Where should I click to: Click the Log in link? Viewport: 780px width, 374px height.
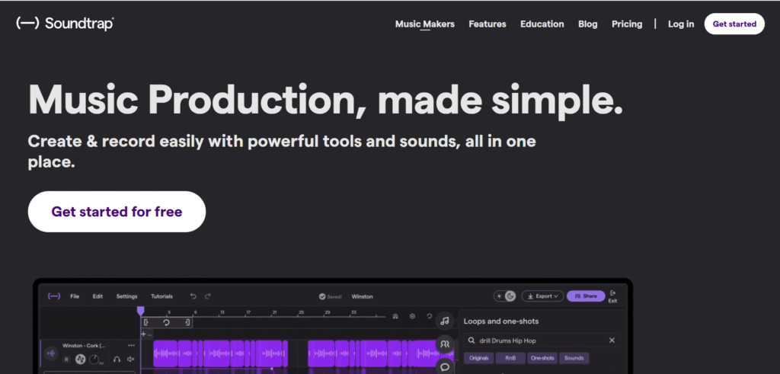click(680, 24)
